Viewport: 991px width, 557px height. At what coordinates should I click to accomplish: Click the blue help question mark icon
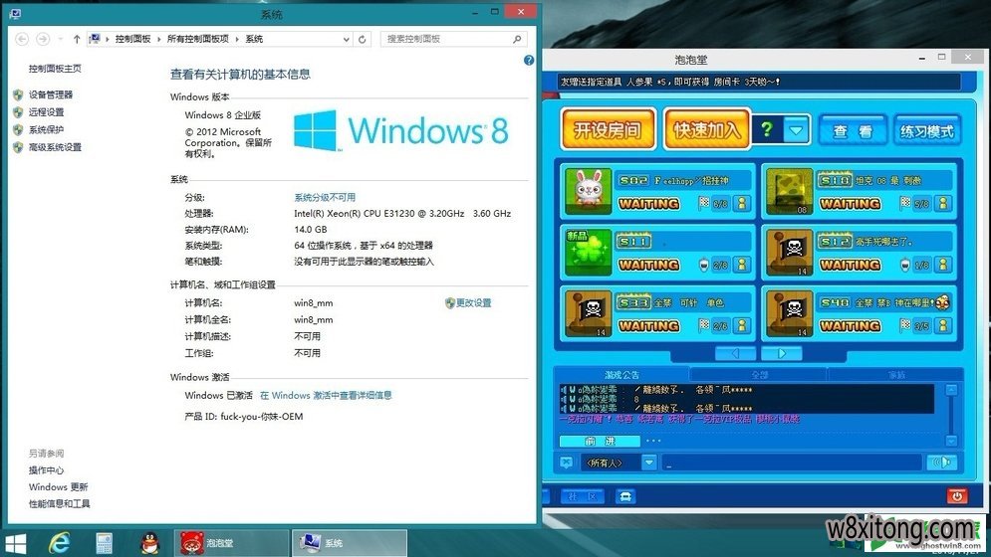[x=529, y=61]
